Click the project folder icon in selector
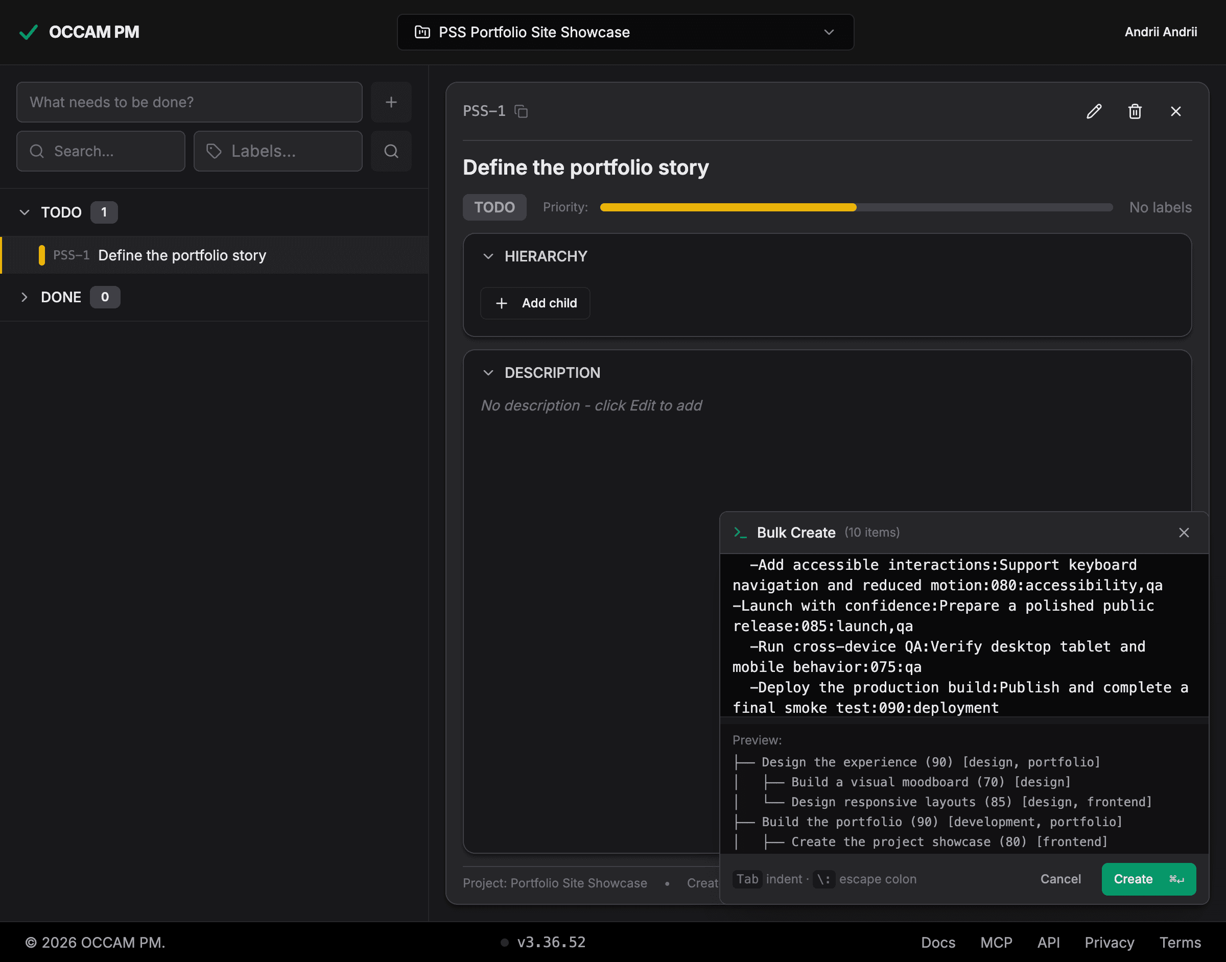1226x962 pixels. (x=422, y=32)
